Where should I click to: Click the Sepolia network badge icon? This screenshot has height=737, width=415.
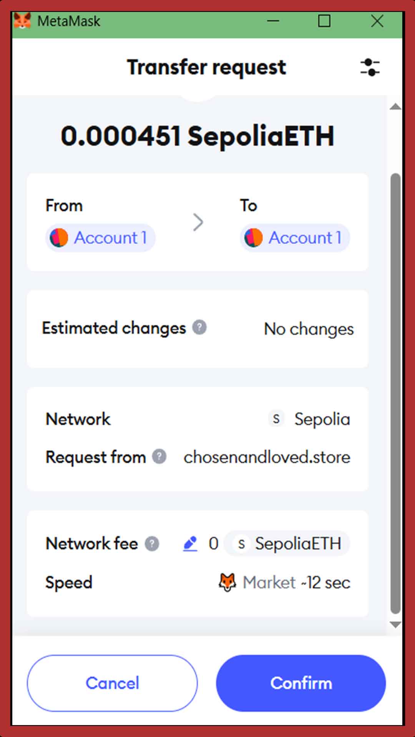(276, 418)
